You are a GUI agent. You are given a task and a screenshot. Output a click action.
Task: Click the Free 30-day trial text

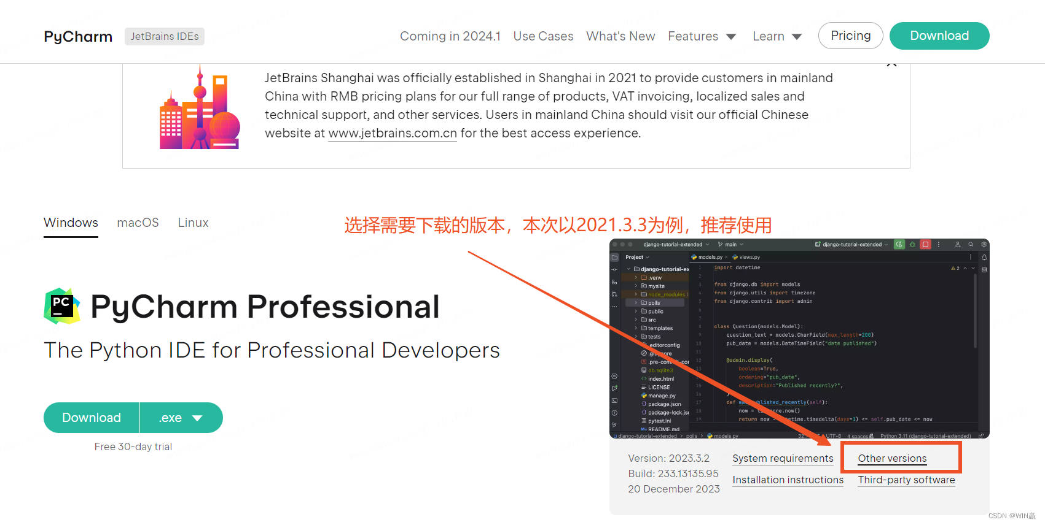point(133,446)
